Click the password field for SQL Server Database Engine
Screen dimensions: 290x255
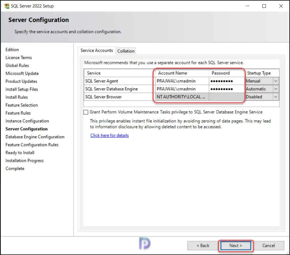point(227,89)
